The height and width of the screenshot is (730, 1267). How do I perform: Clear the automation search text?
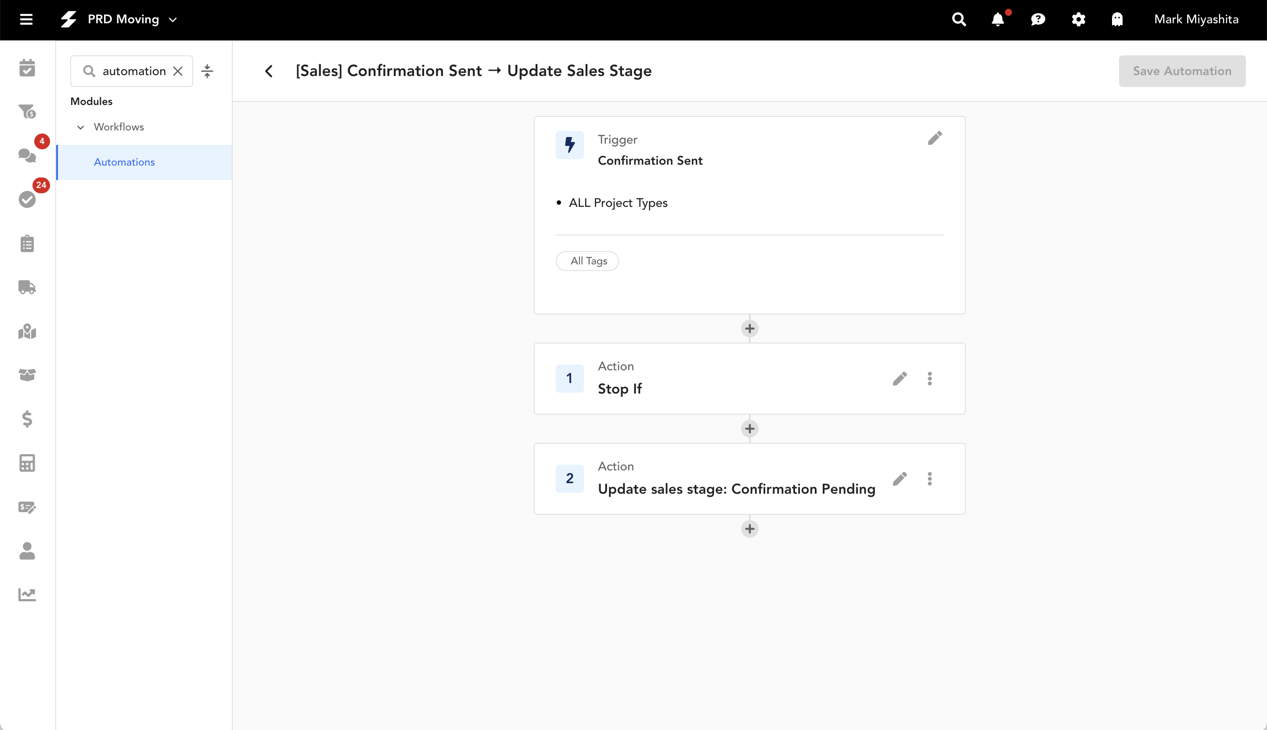coord(178,71)
